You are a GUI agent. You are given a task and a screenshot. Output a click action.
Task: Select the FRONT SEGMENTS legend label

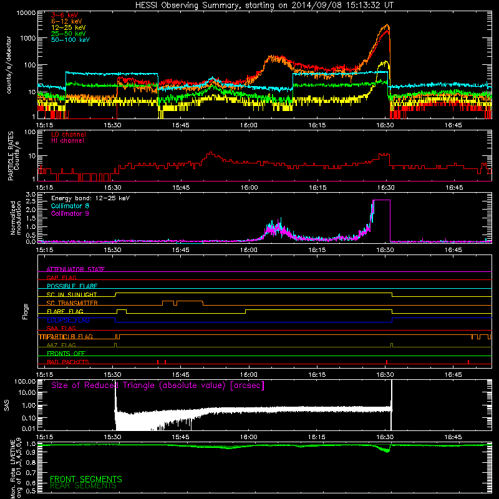coord(86,479)
